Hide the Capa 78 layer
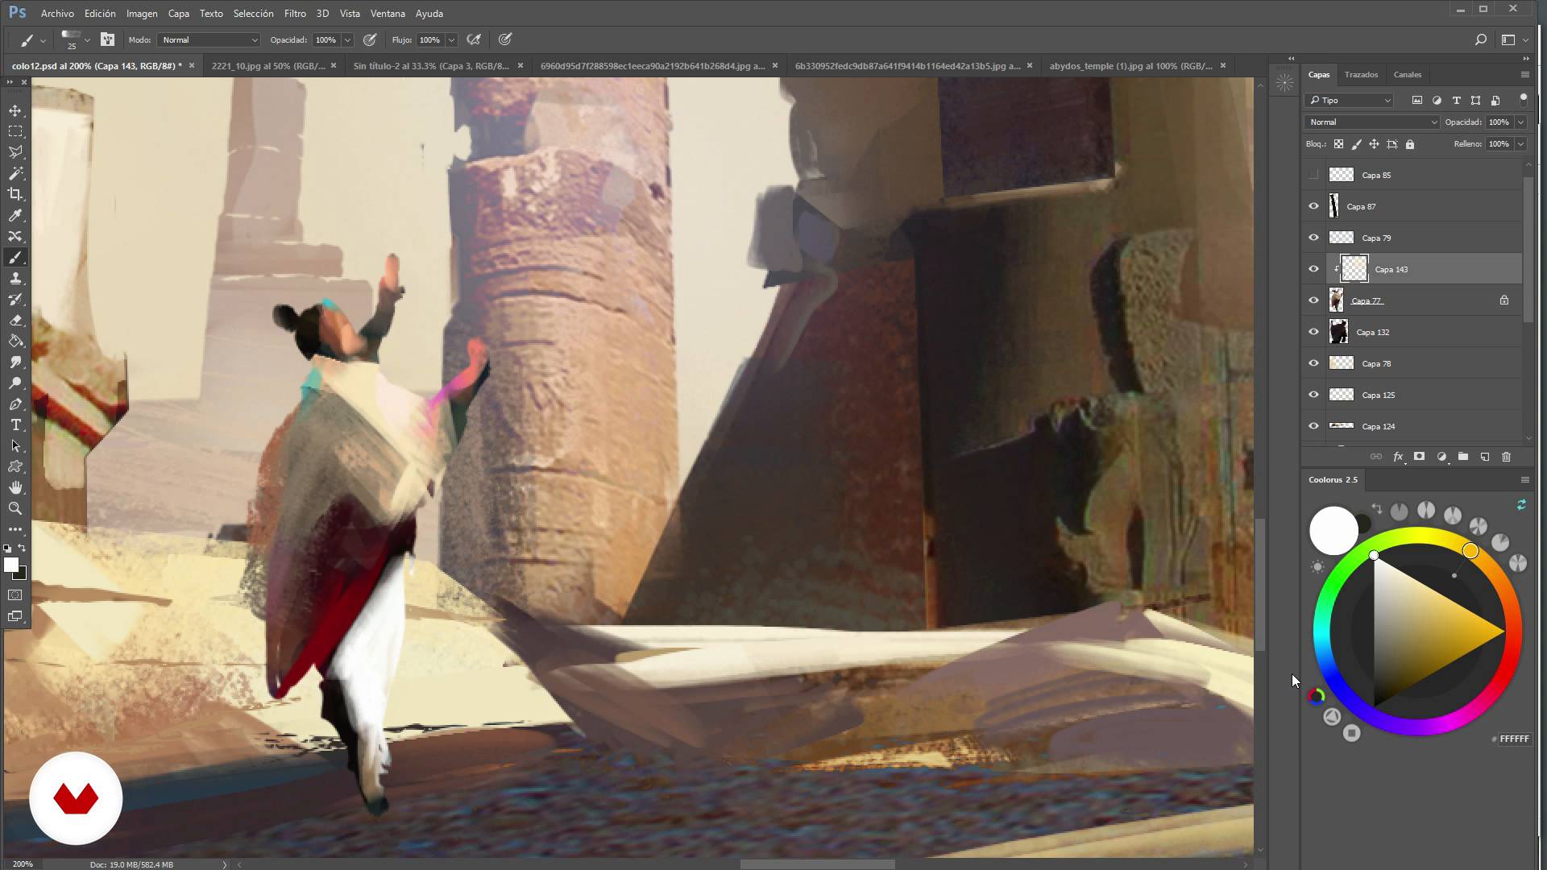1547x870 pixels. [x=1313, y=363]
